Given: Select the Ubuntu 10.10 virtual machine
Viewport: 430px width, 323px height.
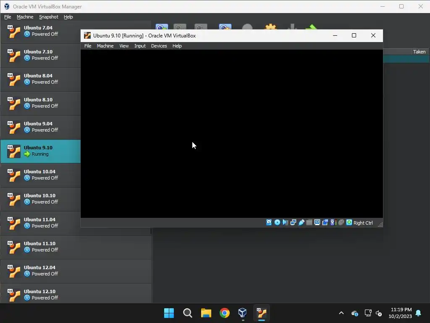Looking at the screenshot, I should [40, 199].
